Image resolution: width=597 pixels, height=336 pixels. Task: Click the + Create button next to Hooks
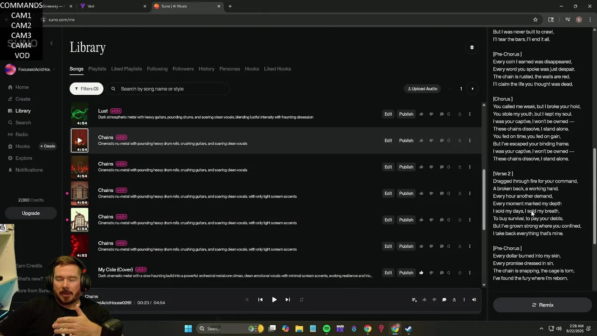click(x=48, y=146)
